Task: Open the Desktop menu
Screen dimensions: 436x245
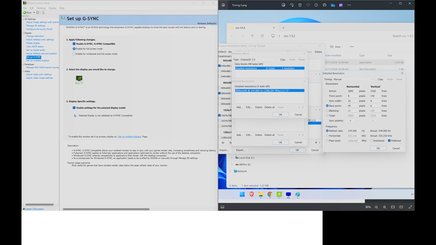Action: 41,8
